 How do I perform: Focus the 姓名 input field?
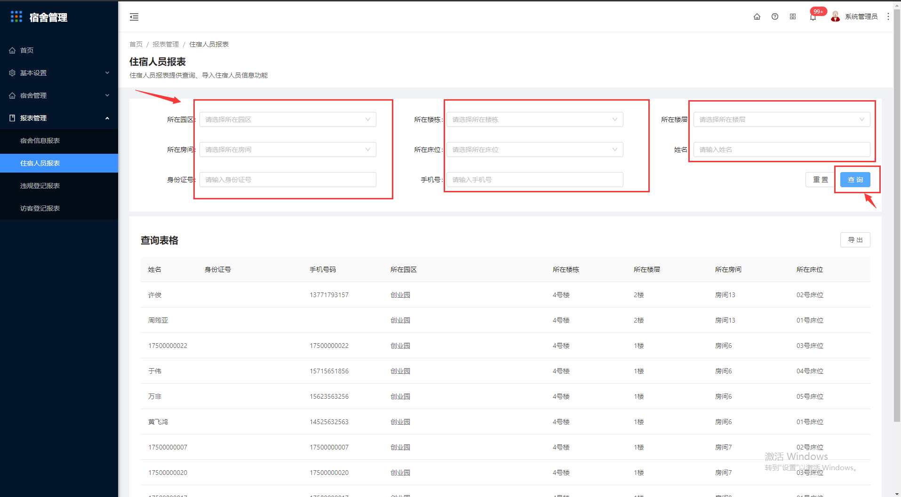coord(782,150)
